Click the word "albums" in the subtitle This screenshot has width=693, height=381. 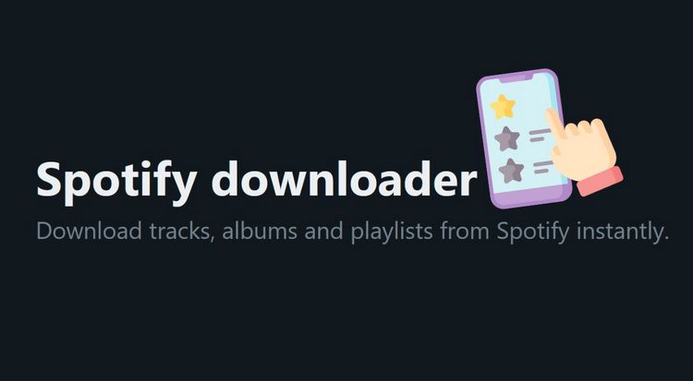[x=260, y=231]
